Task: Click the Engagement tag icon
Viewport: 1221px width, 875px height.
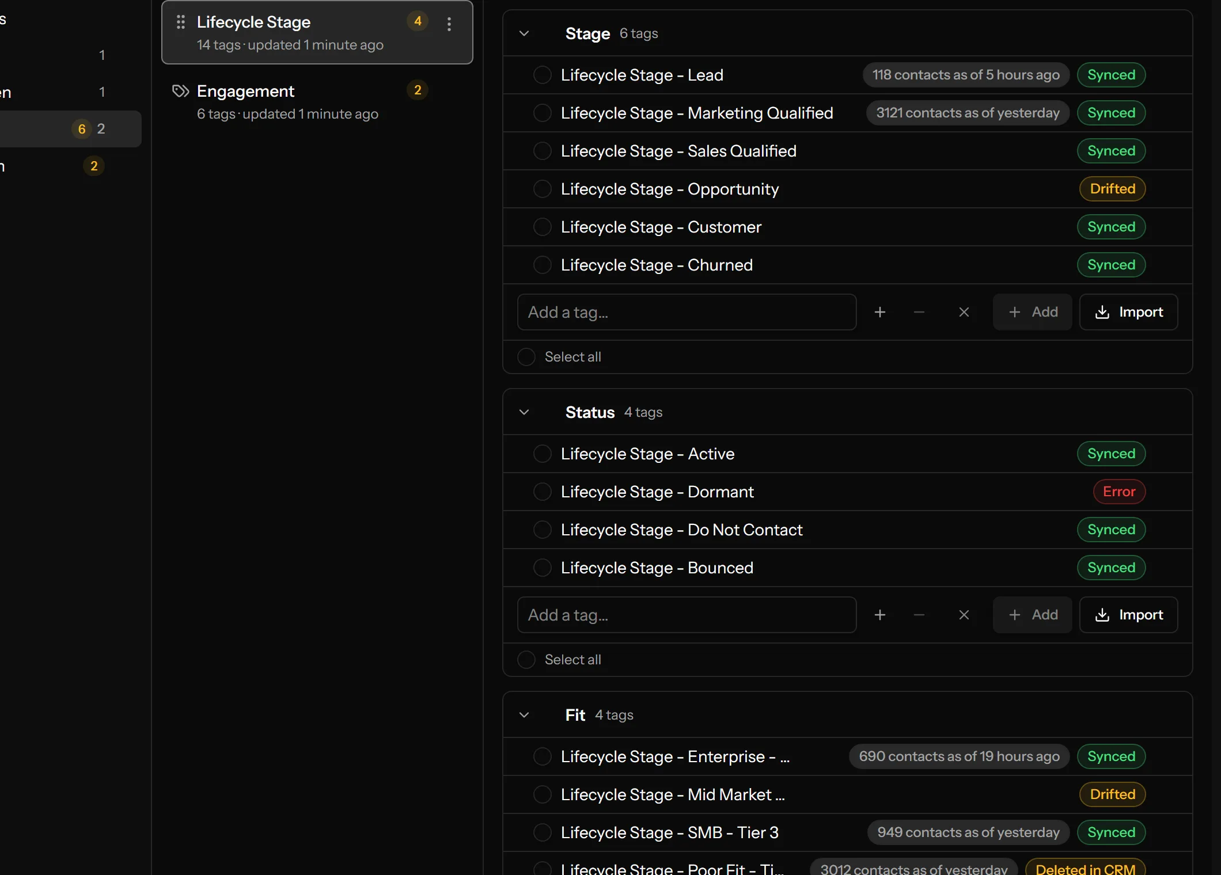Action: [180, 91]
